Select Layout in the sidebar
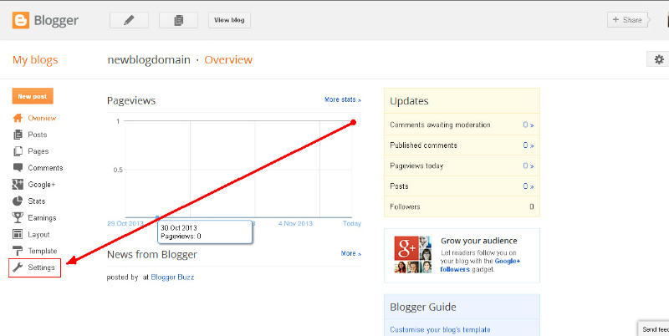Image resolution: width=669 pixels, height=336 pixels. [38, 235]
